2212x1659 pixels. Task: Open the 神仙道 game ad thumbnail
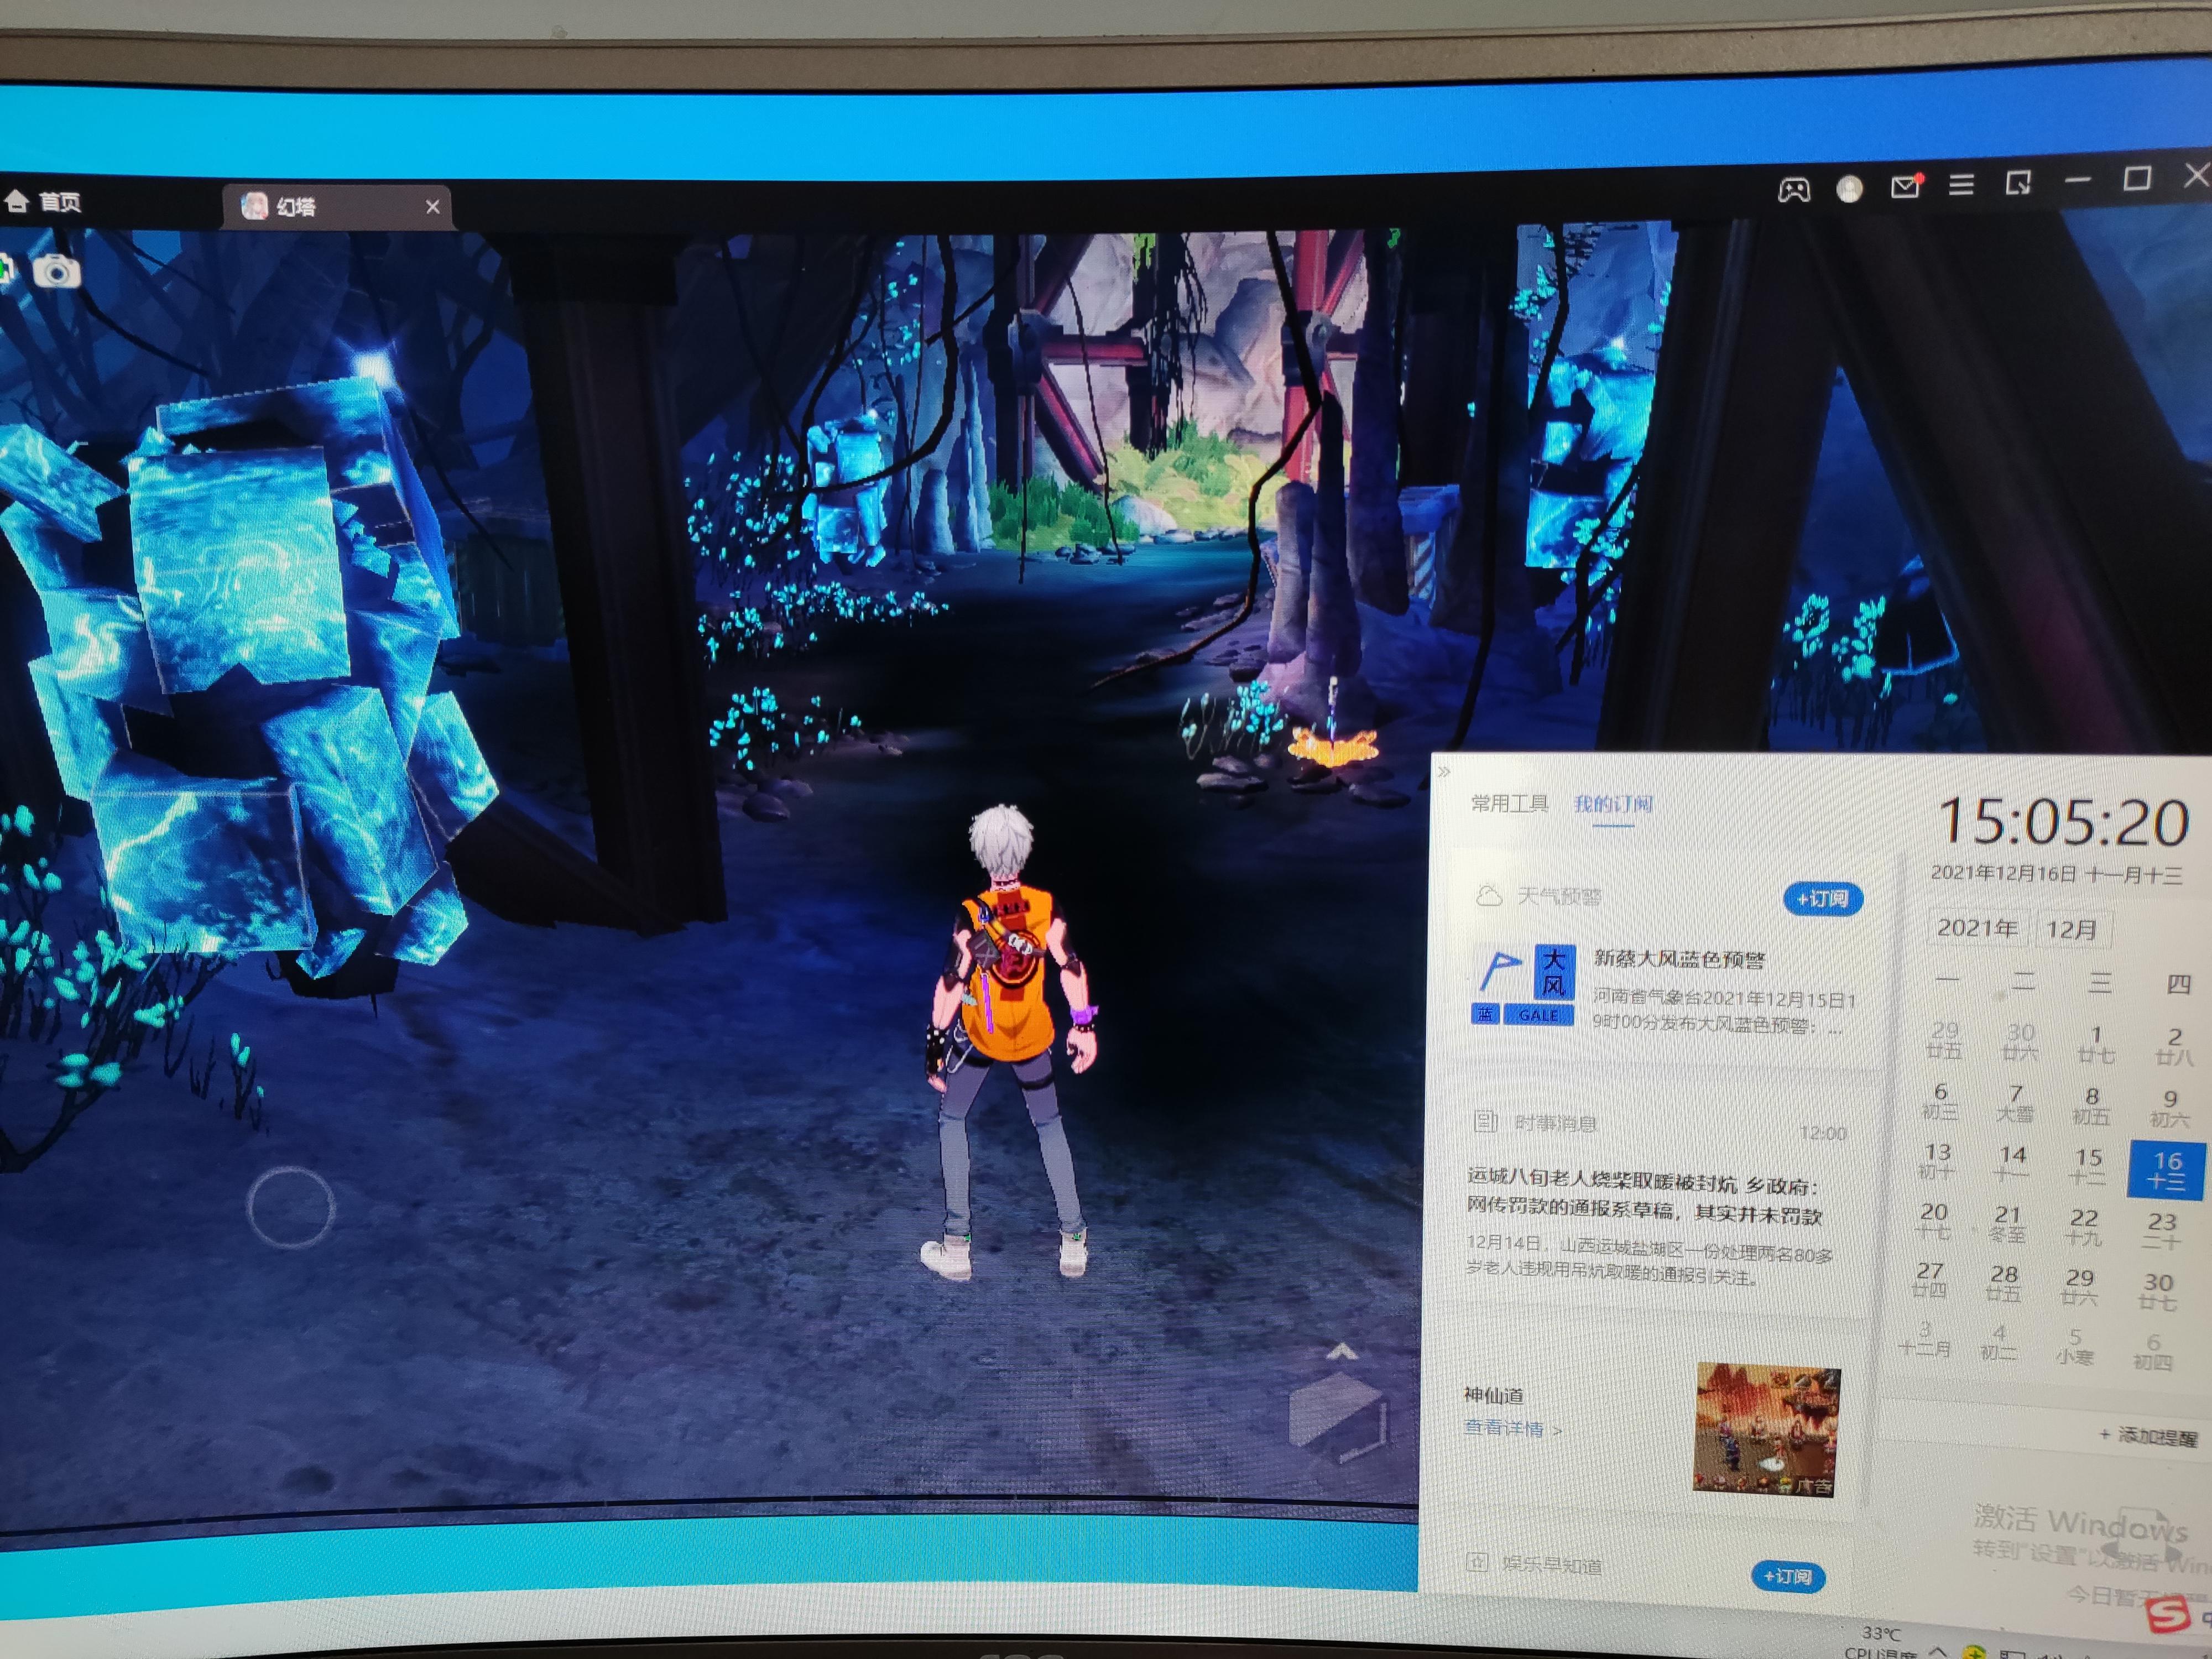pos(1767,1430)
